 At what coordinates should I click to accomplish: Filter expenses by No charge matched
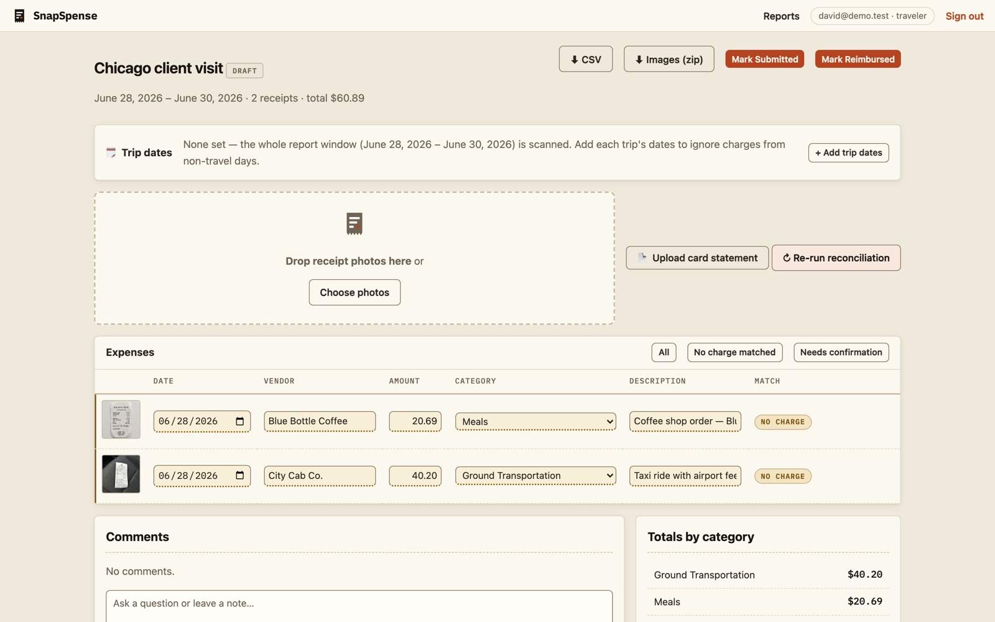[734, 352]
